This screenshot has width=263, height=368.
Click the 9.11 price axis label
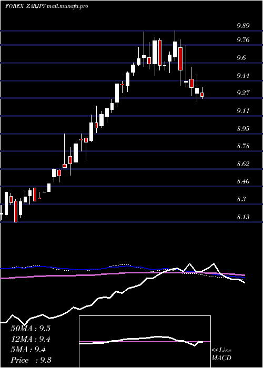(243, 111)
